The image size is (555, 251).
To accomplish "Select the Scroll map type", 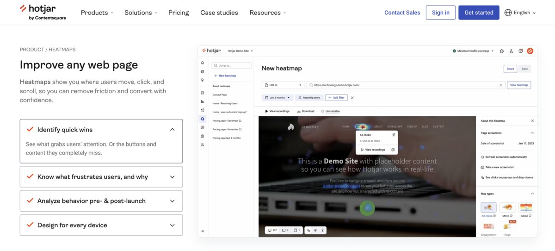I will [526, 207].
